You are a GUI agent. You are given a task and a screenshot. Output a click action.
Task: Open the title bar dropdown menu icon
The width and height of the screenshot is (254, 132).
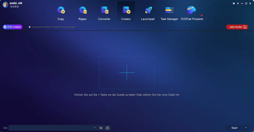238,3
